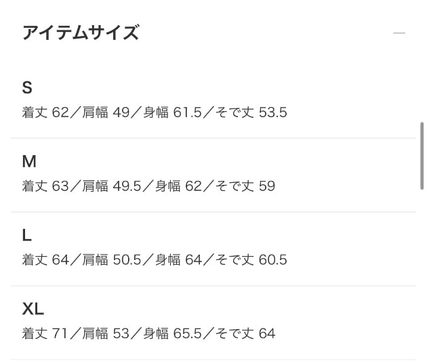
Task: Select the L size label
Action: (26, 235)
